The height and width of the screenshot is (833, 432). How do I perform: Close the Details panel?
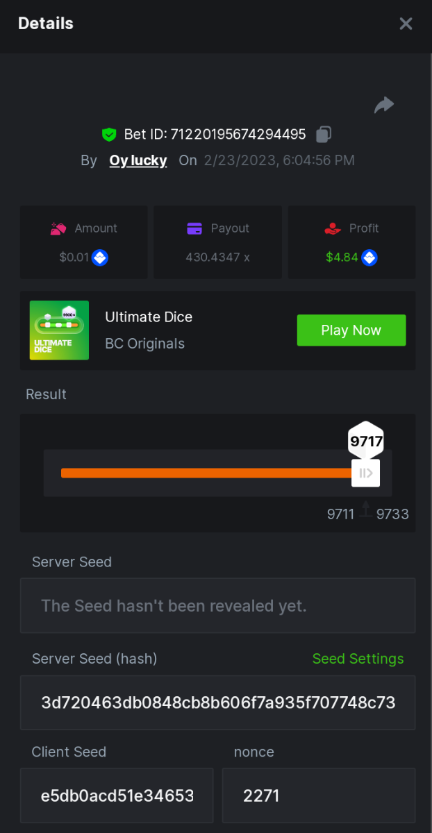point(406,24)
